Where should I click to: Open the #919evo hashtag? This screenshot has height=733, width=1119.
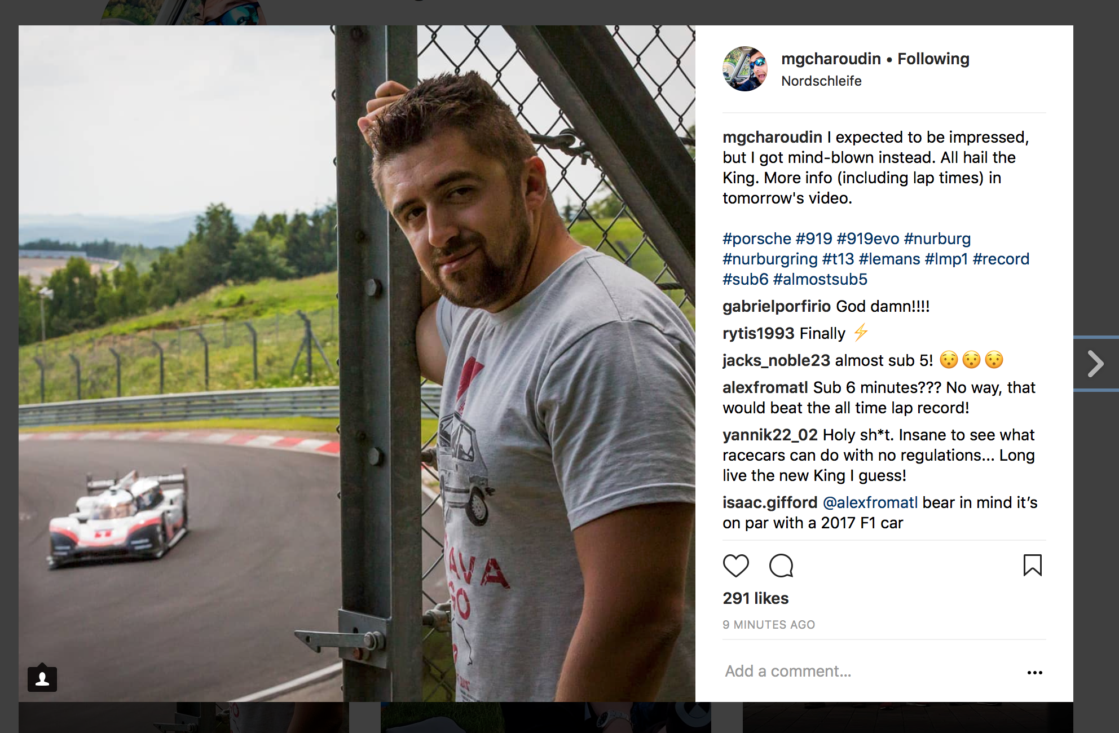[x=868, y=239]
